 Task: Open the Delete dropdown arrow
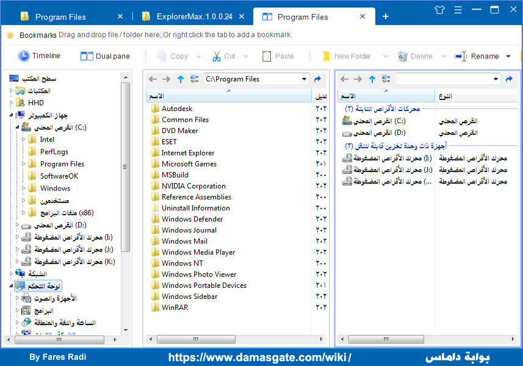[443, 56]
